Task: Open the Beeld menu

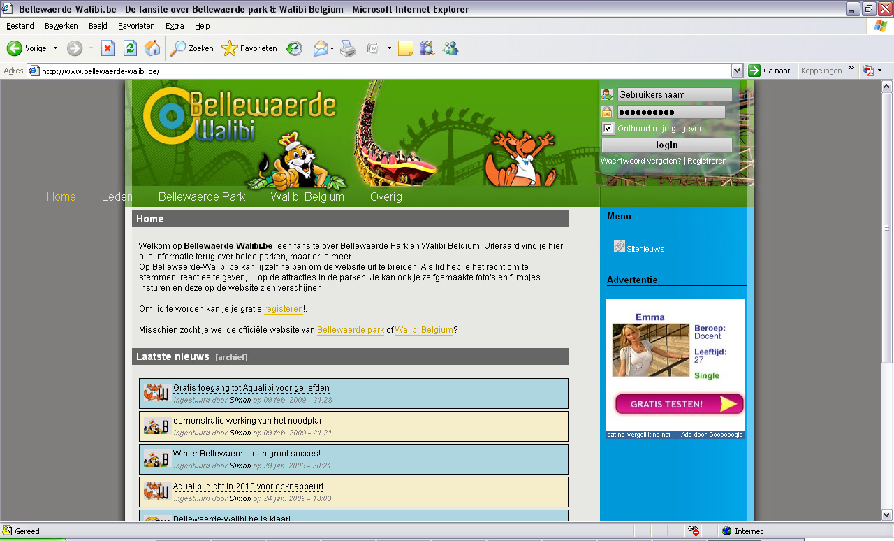Action: tap(98, 26)
